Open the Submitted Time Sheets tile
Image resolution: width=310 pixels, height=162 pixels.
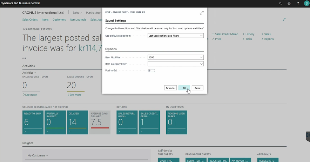coord(196,160)
